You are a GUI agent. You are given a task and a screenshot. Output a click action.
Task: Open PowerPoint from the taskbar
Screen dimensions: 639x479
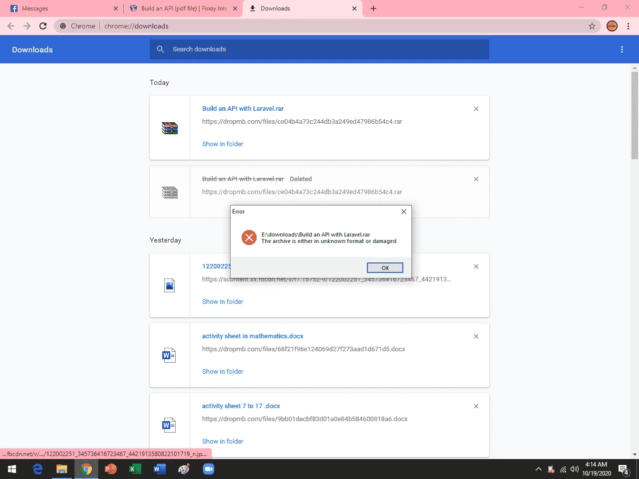coord(111,469)
